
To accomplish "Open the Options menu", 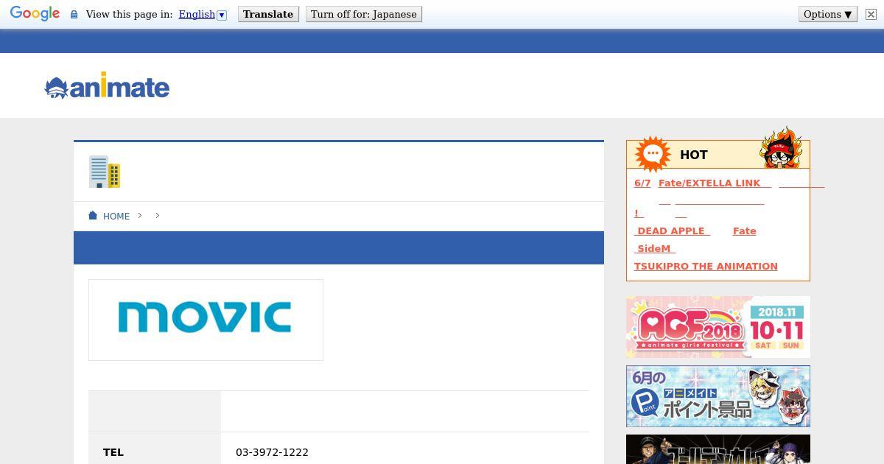I will [828, 14].
